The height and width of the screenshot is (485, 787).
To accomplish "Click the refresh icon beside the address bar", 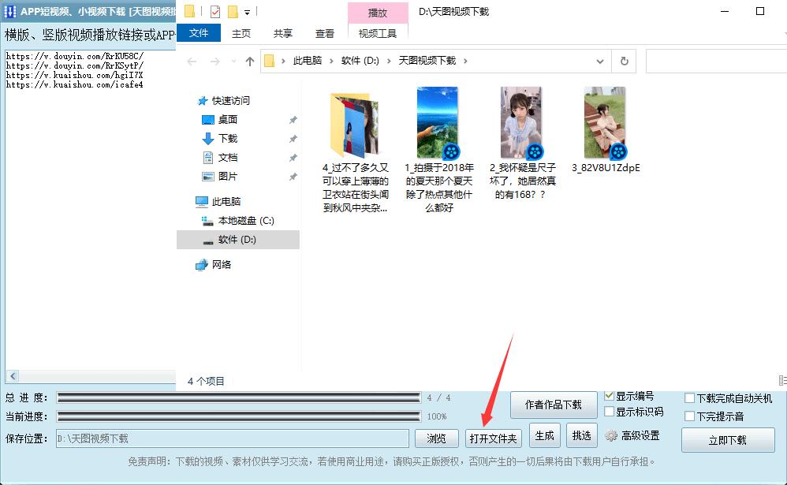I will point(624,61).
